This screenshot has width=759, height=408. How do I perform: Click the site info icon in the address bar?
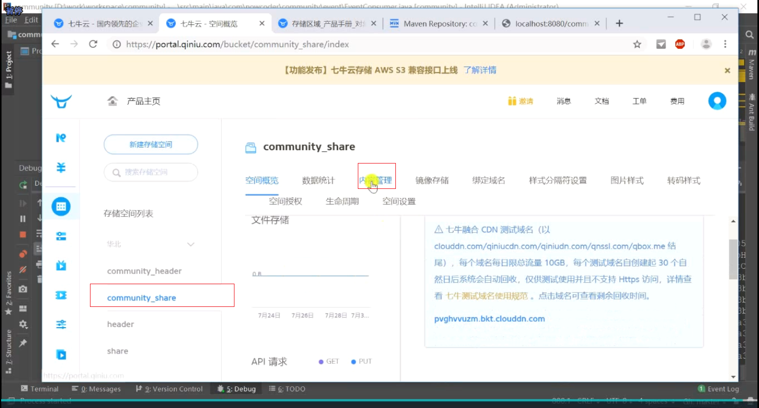coord(117,44)
